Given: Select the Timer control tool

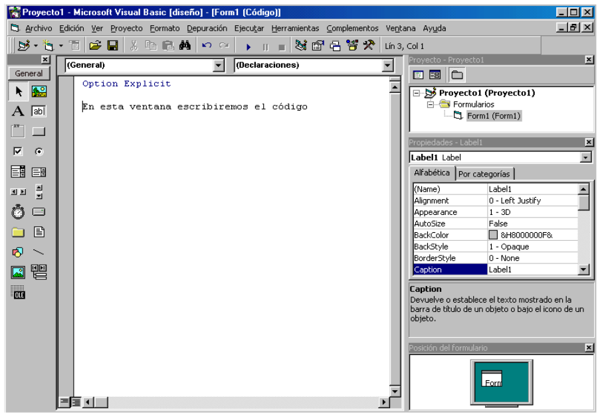Looking at the screenshot, I should point(18,212).
